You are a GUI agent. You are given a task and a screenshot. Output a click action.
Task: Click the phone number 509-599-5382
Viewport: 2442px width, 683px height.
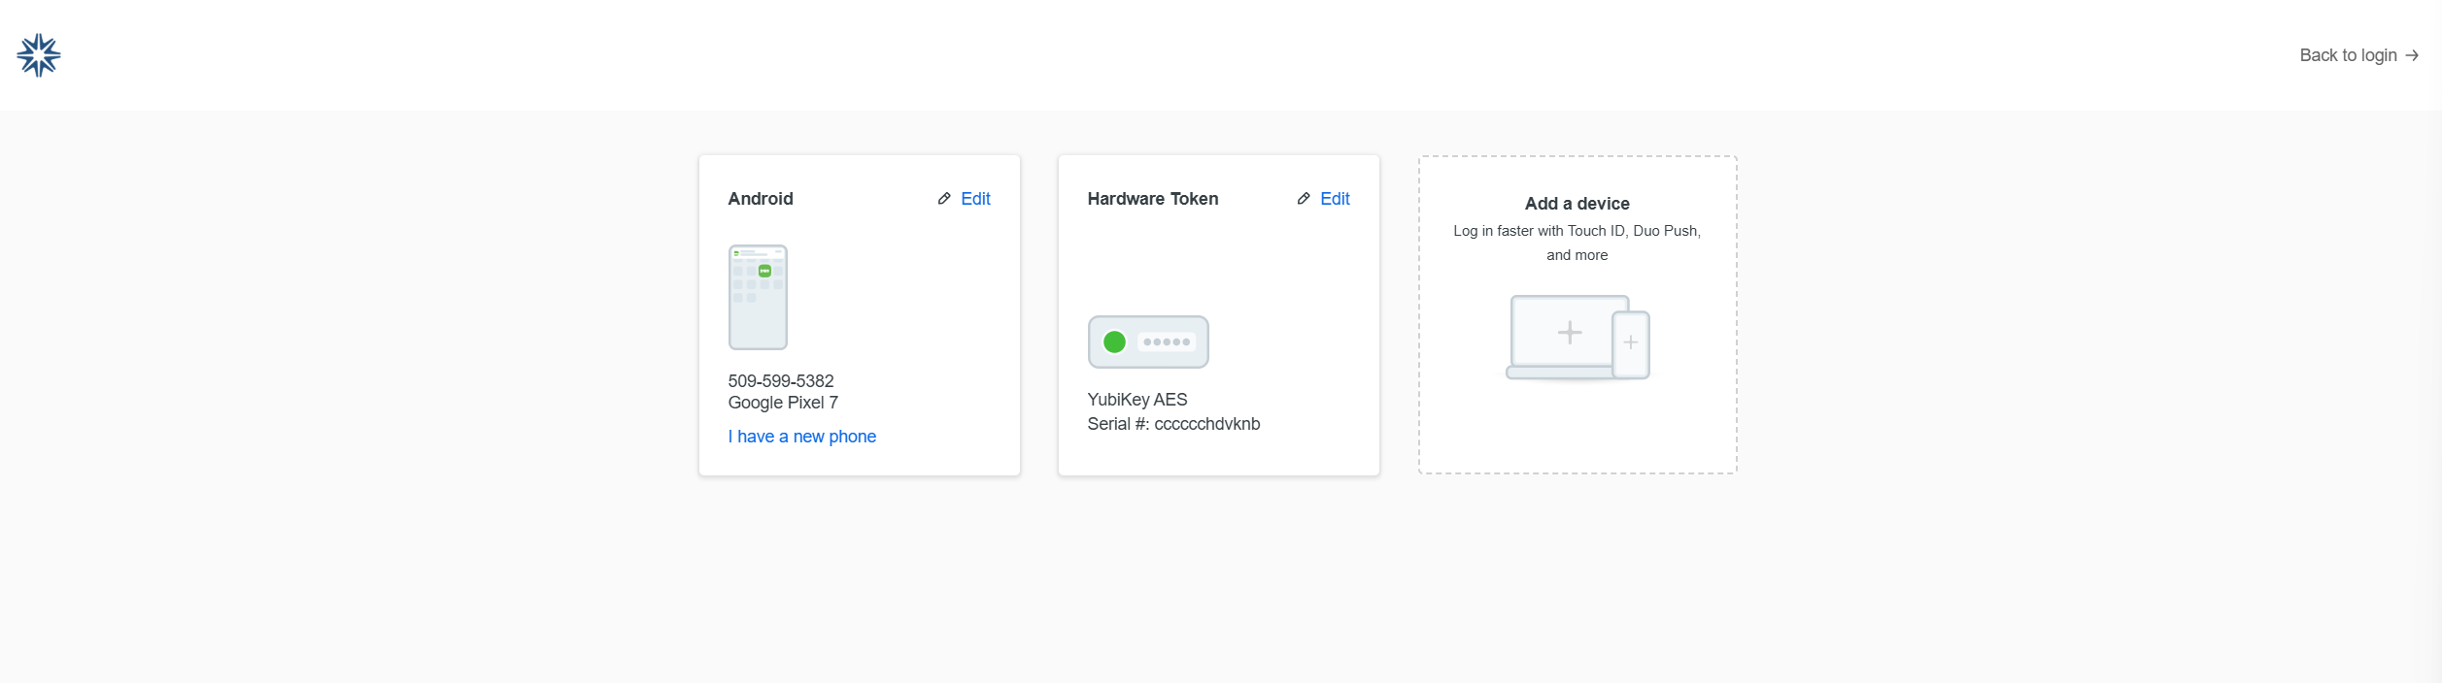(x=781, y=381)
